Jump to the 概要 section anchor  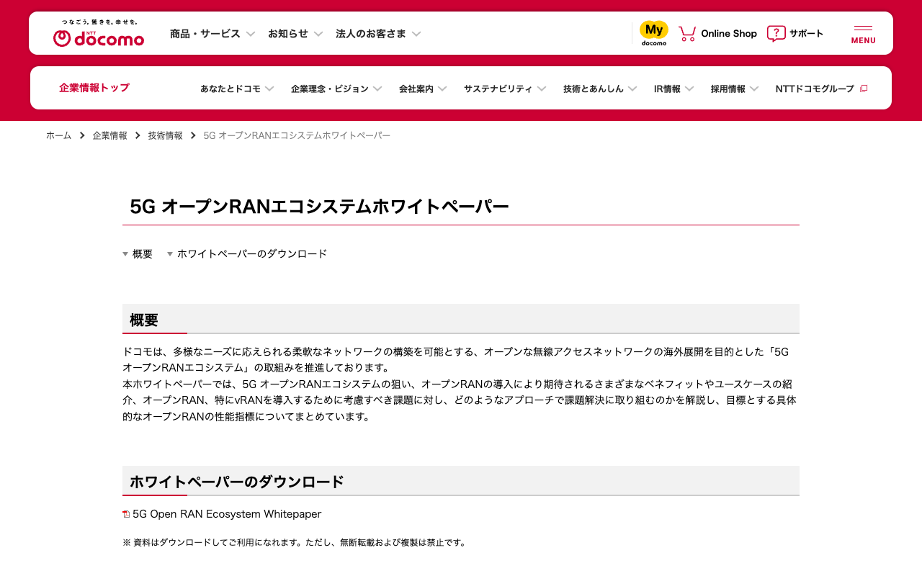tap(143, 254)
